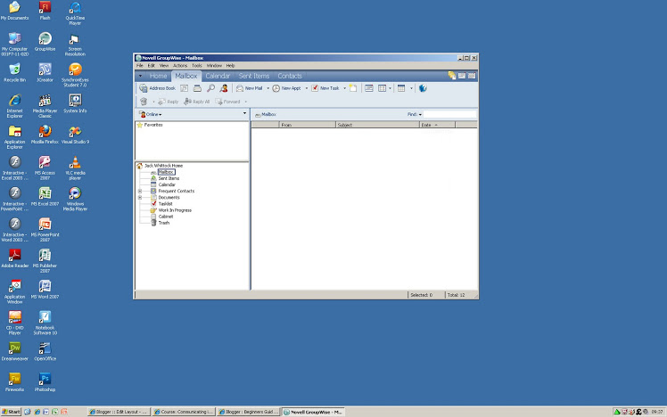Open Sent Items in folder tree
Screen dimensions: 667x417
[x=168, y=178]
